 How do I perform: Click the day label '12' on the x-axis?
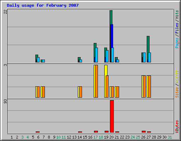click(69, 137)
